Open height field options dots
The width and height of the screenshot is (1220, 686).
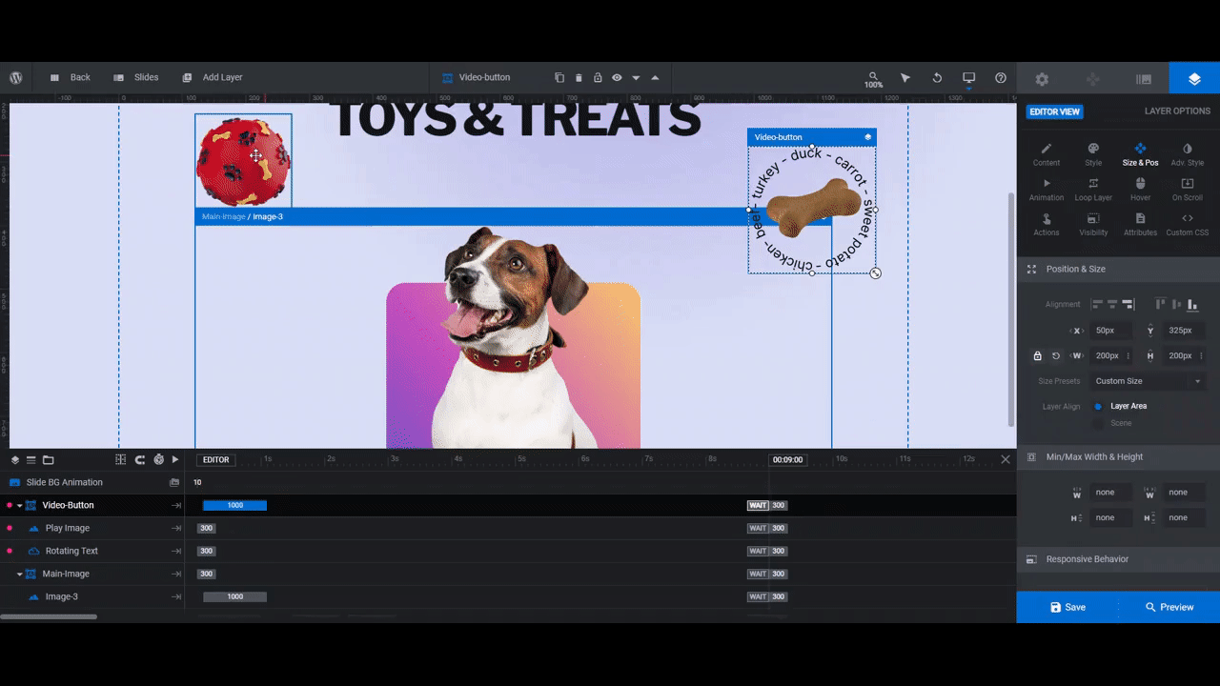[x=1203, y=355]
